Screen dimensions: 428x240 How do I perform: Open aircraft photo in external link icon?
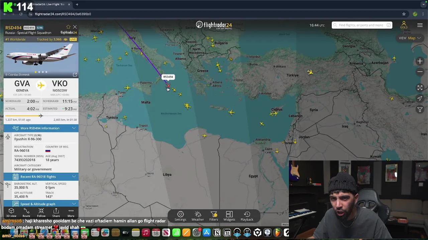75,75
